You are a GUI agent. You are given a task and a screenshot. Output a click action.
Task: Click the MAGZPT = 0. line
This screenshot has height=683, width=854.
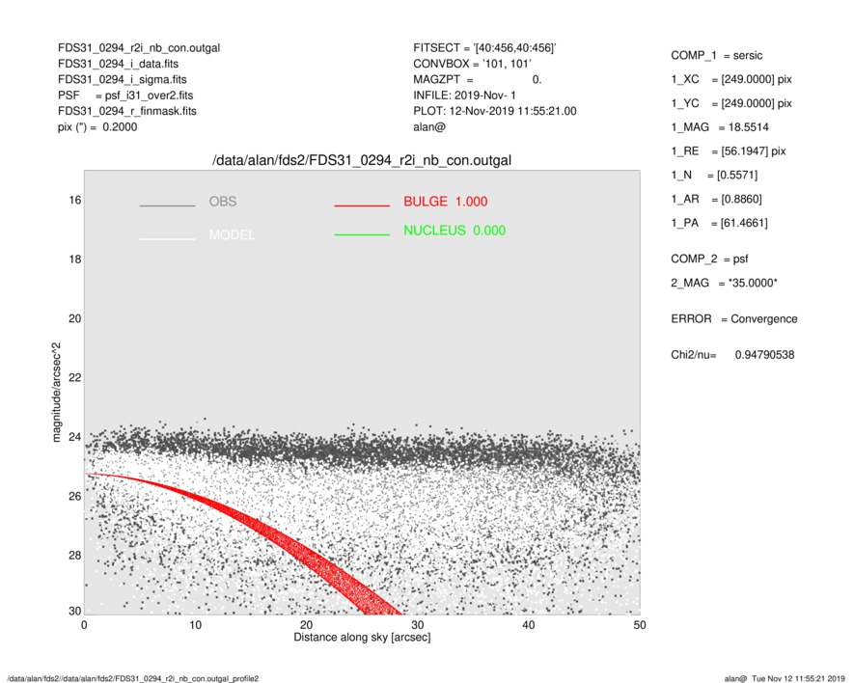coord(477,79)
